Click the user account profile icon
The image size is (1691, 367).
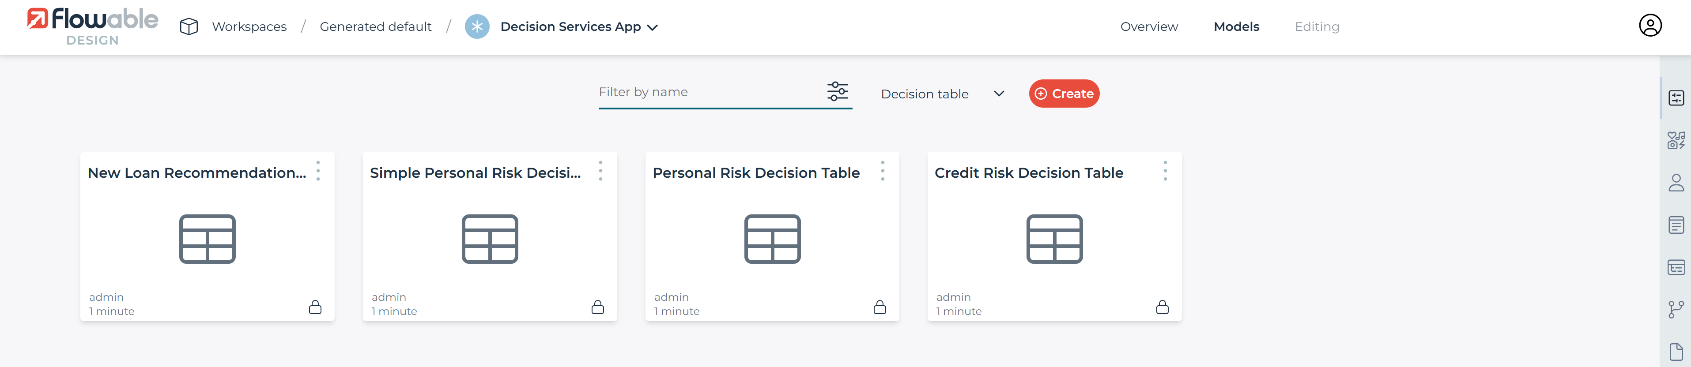[1649, 26]
